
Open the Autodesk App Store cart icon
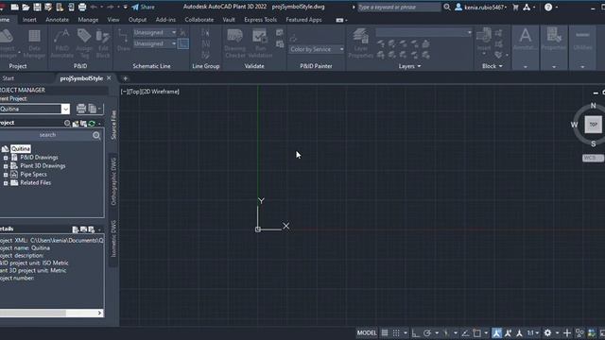[515, 7]
